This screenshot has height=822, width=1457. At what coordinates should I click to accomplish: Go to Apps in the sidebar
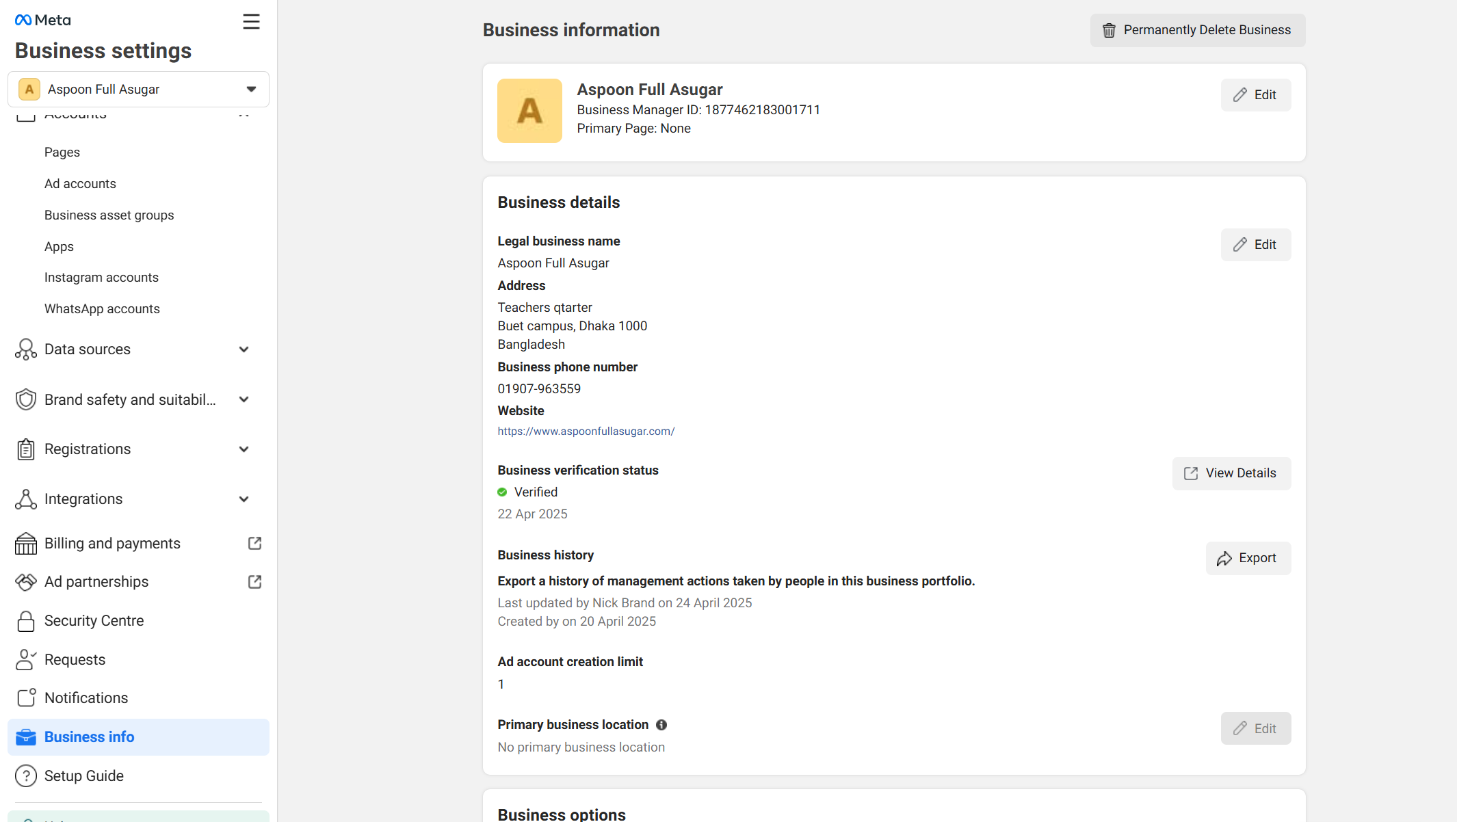coord(59,247)
